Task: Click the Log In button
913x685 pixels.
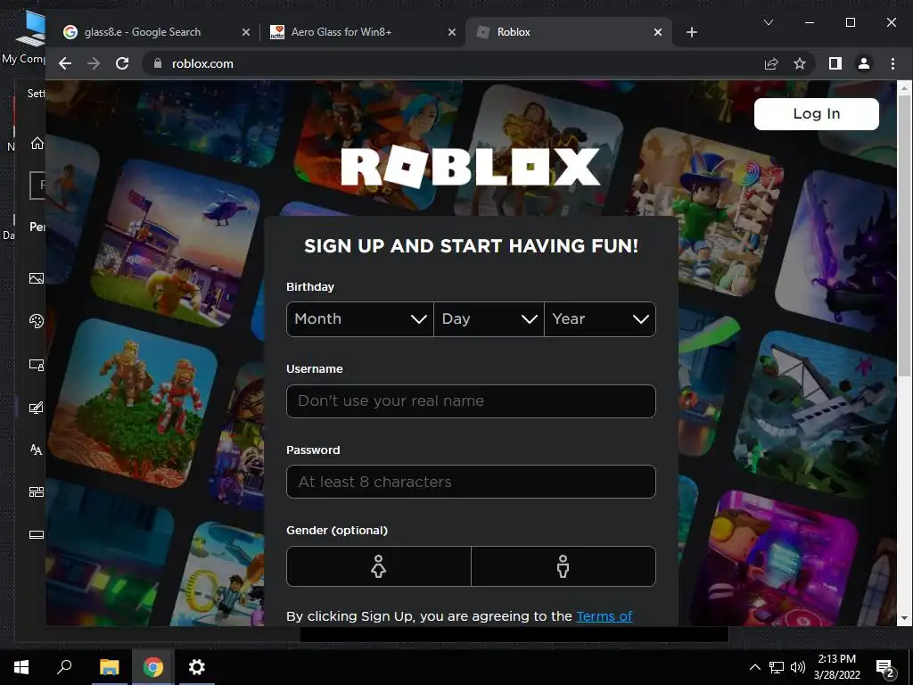Action: tap(817, 113)
